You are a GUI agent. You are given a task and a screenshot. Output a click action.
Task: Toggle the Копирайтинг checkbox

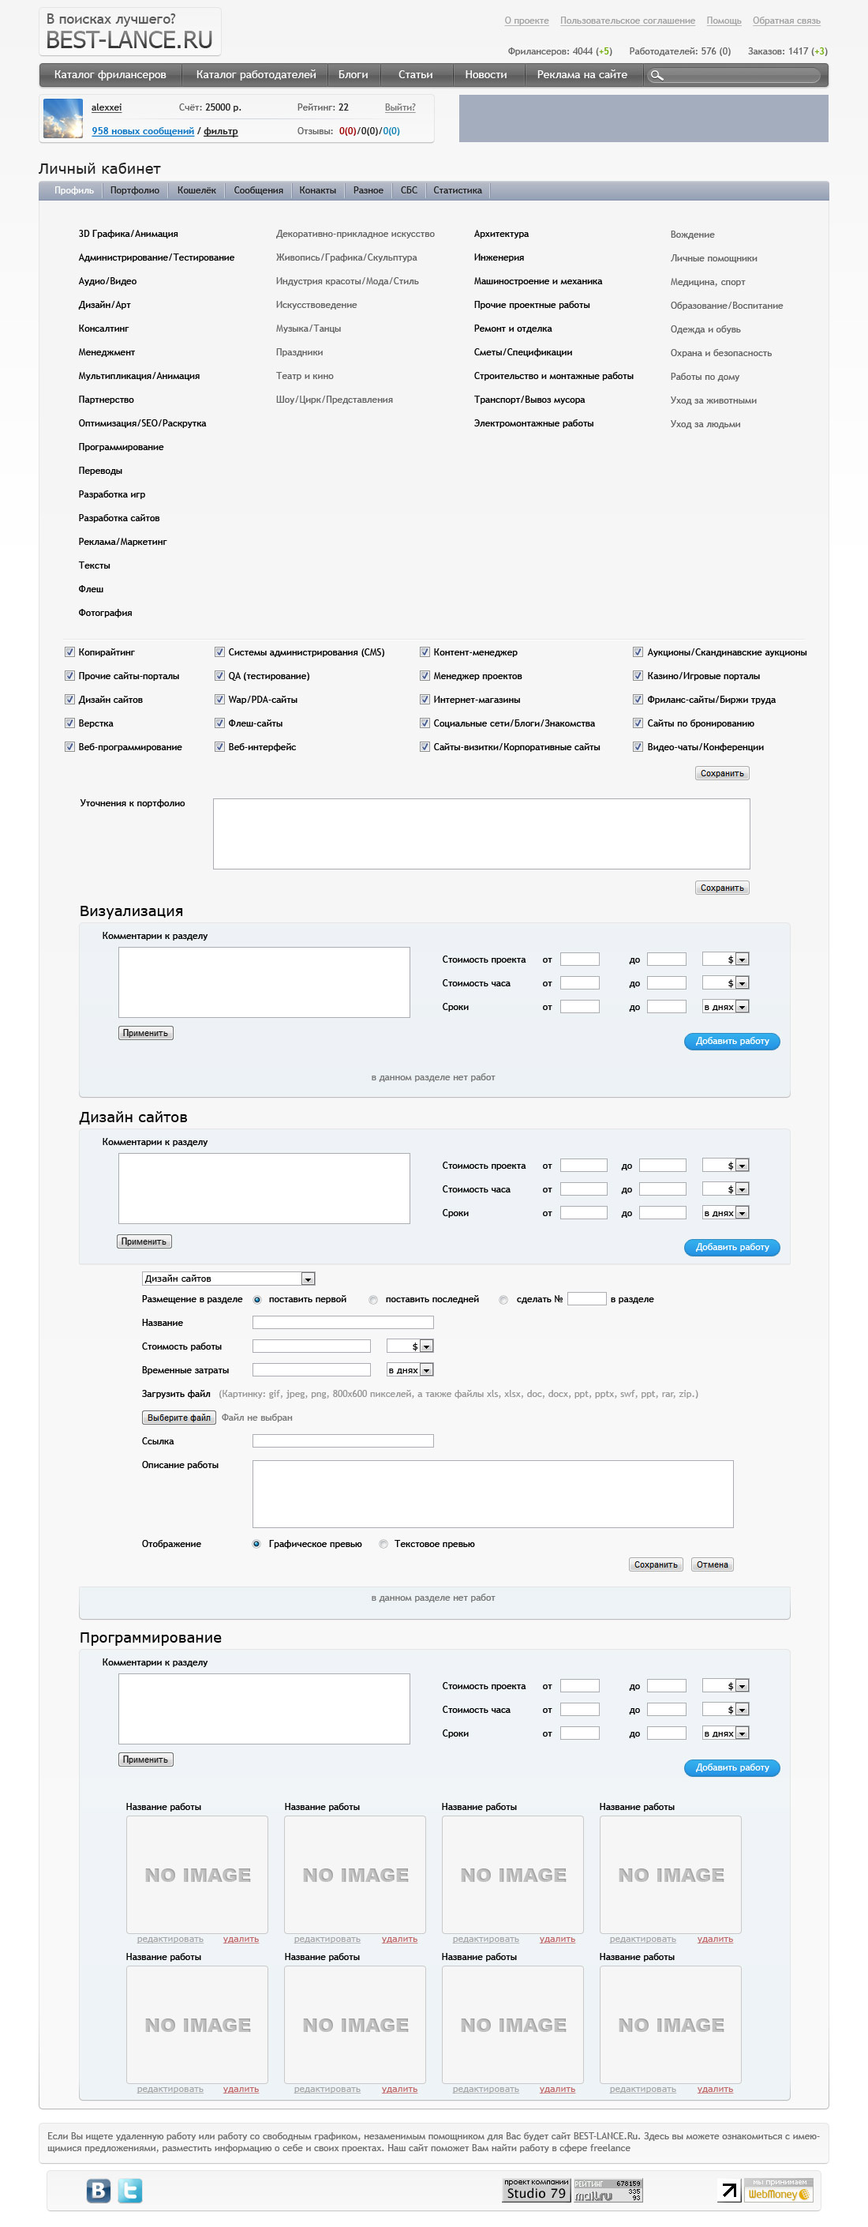tap(70, 652)
